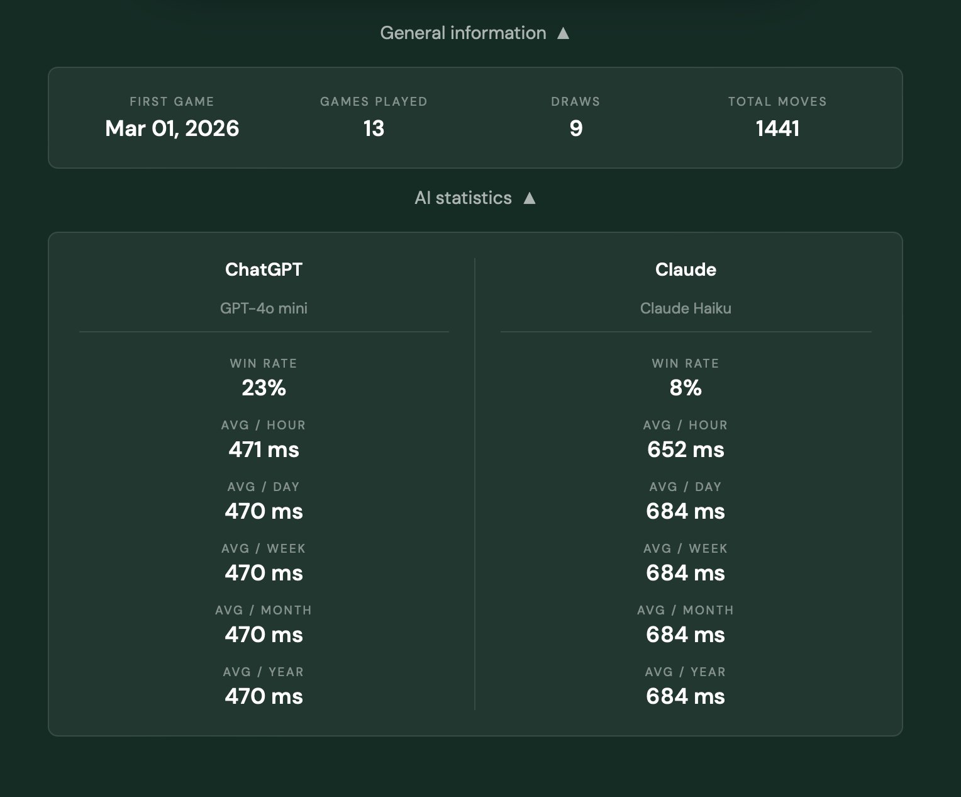Click ChatGPT's AVG / YEAR 470 ms value
The width and height of the screenshot is (961, 797).
264,696
